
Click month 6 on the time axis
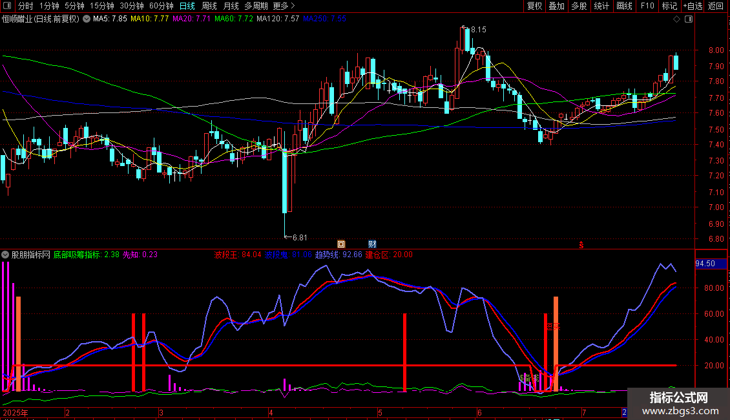[479, 412]
